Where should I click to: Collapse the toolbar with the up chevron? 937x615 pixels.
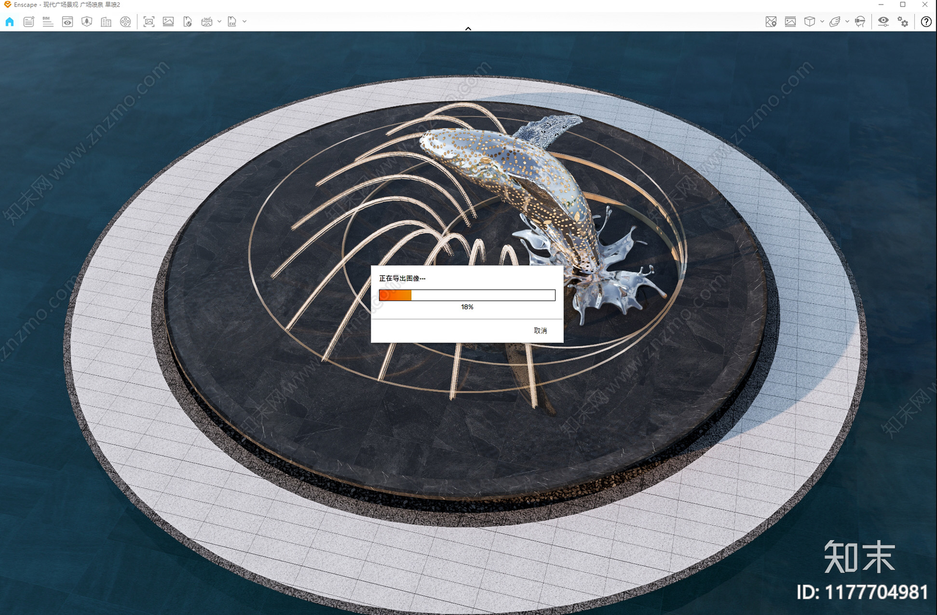click(468, 28)
